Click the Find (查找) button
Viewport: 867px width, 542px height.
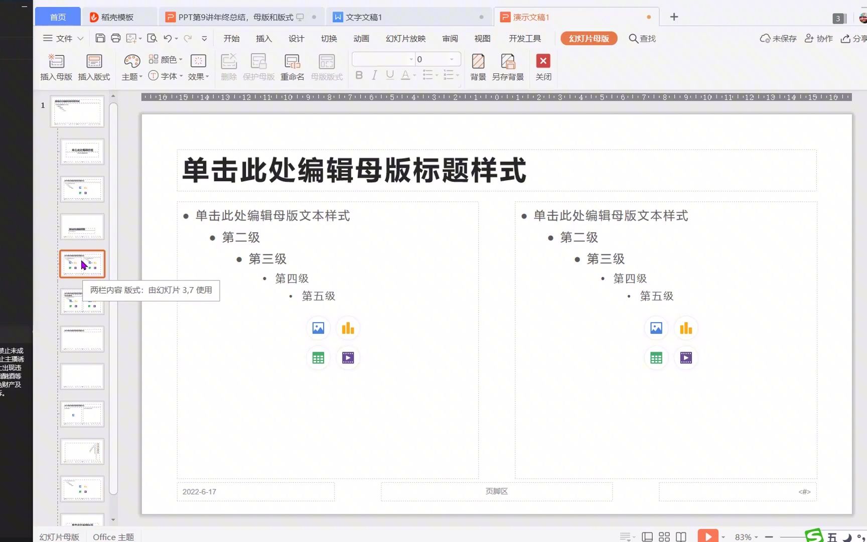click(642, 39)
